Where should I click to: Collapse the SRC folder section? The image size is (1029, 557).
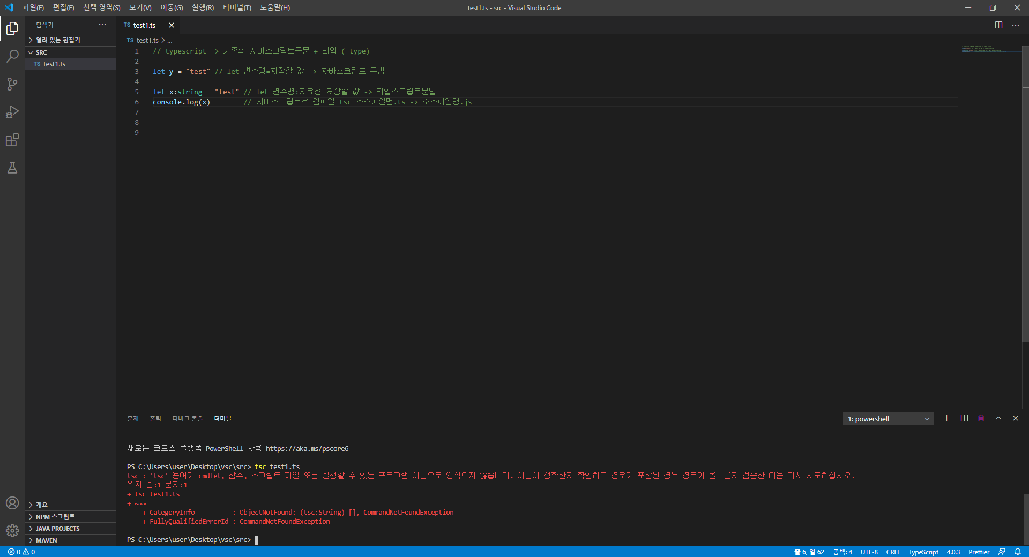pos(71,52)
